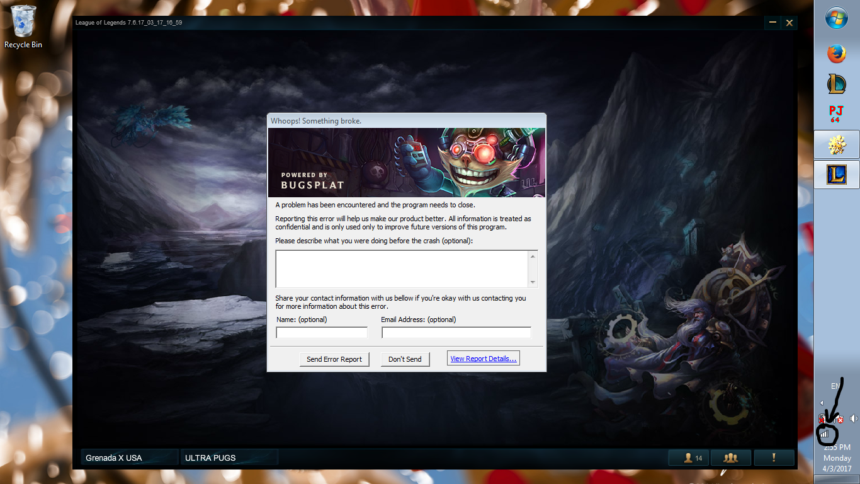Focus the crash description text box
This screenshot has height=484, width=860.
tap(402, 269)
